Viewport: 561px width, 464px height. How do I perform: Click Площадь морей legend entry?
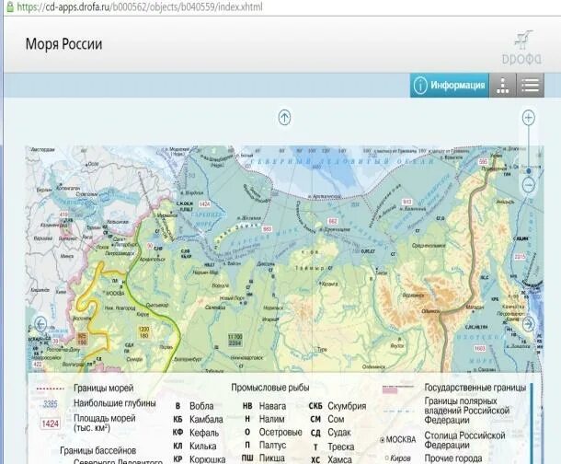pyautogui.click(x=105, y=423)
